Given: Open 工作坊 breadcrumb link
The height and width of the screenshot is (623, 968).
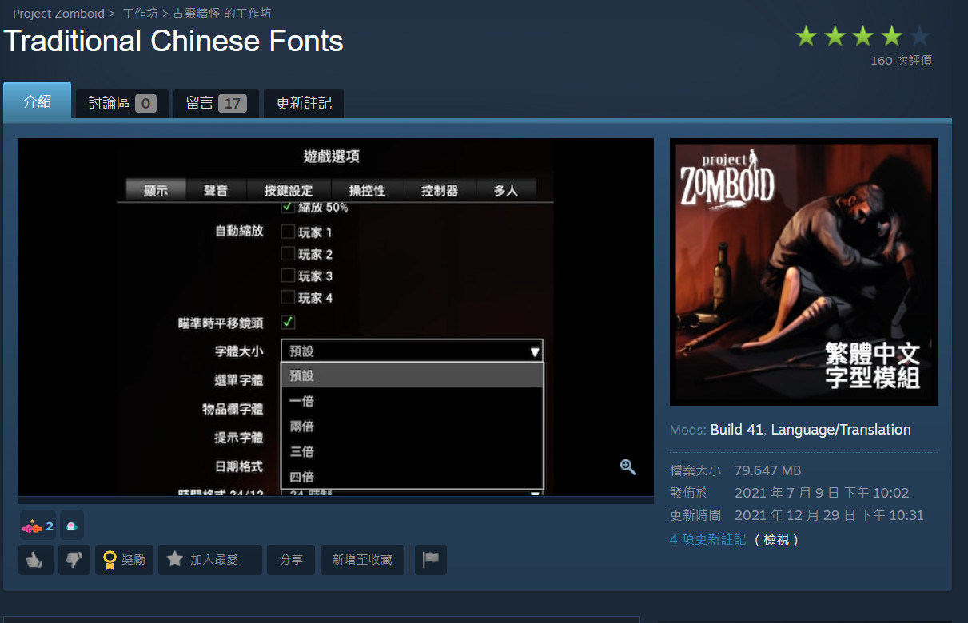Looking at the screenshot, I should pyautogui.click(x=140, y=14).
